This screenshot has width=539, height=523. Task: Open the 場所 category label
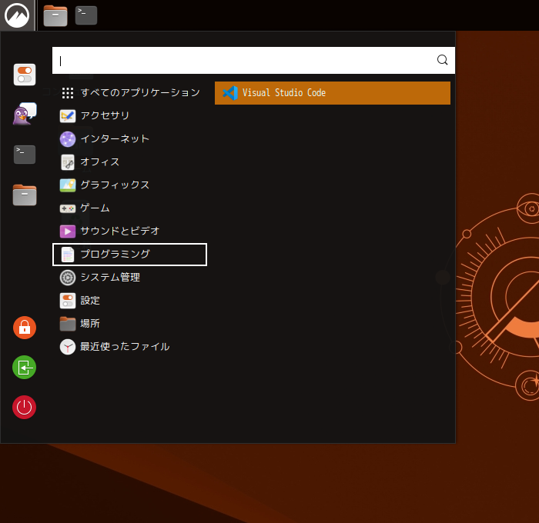pyautogui.click(x=90, y=324)
